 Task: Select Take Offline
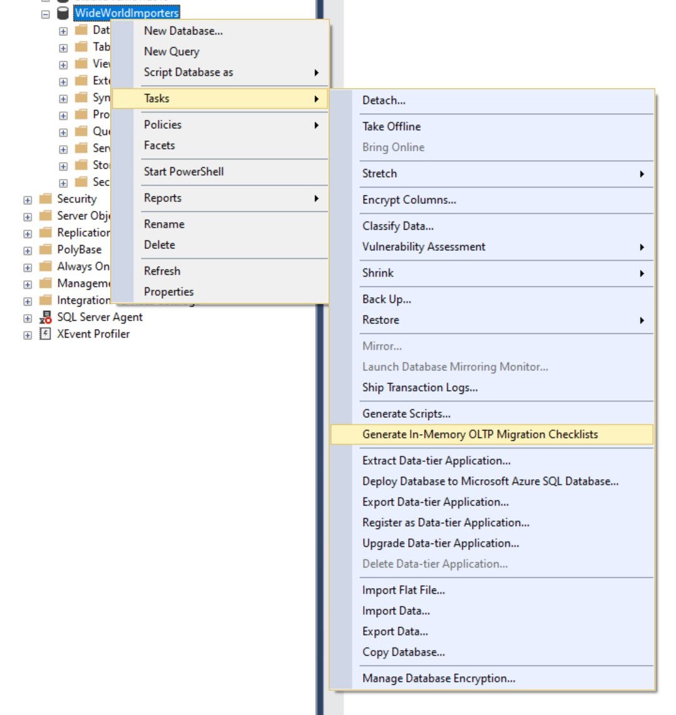(x=492, y=126)
